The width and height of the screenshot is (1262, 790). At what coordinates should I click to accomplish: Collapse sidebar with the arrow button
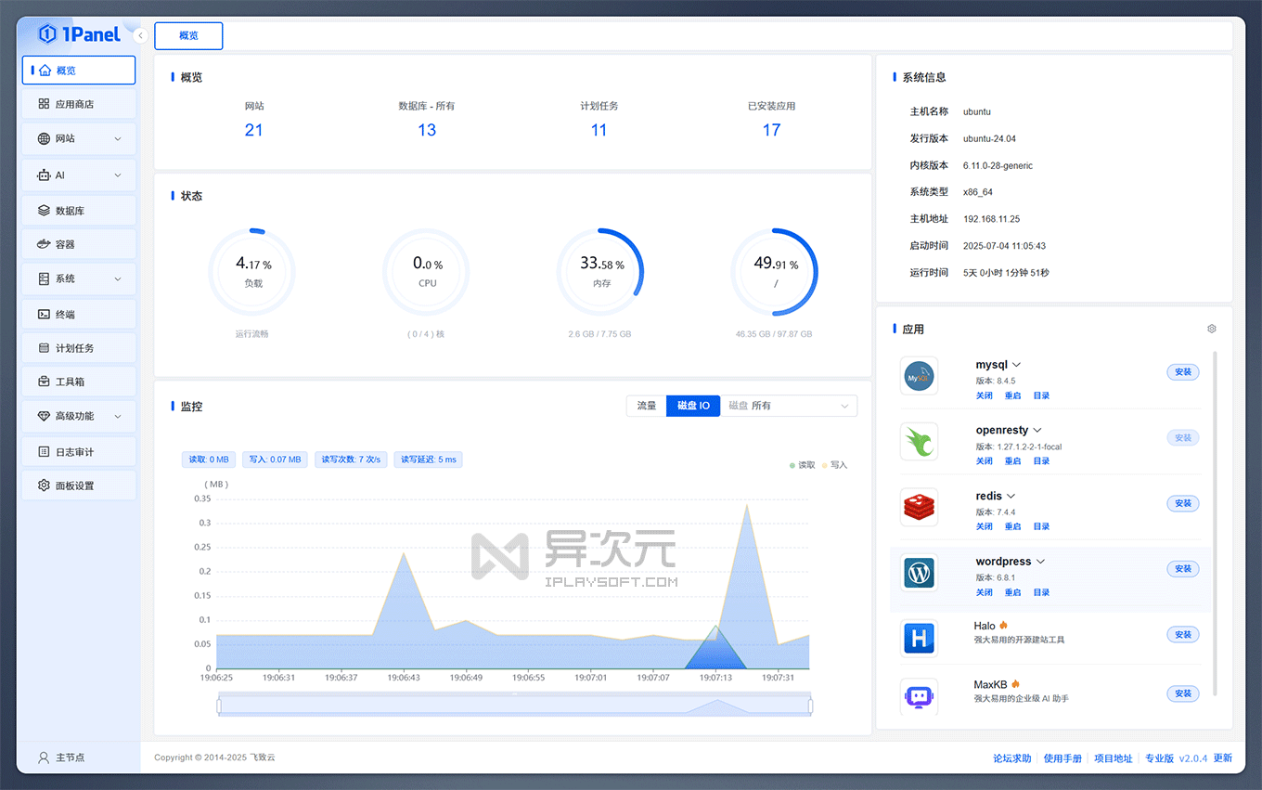pyautogui.click(x=140, y=35)
